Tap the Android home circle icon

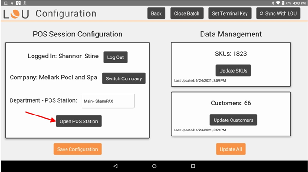154,166
